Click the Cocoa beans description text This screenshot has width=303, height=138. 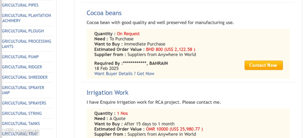(160, 22)
